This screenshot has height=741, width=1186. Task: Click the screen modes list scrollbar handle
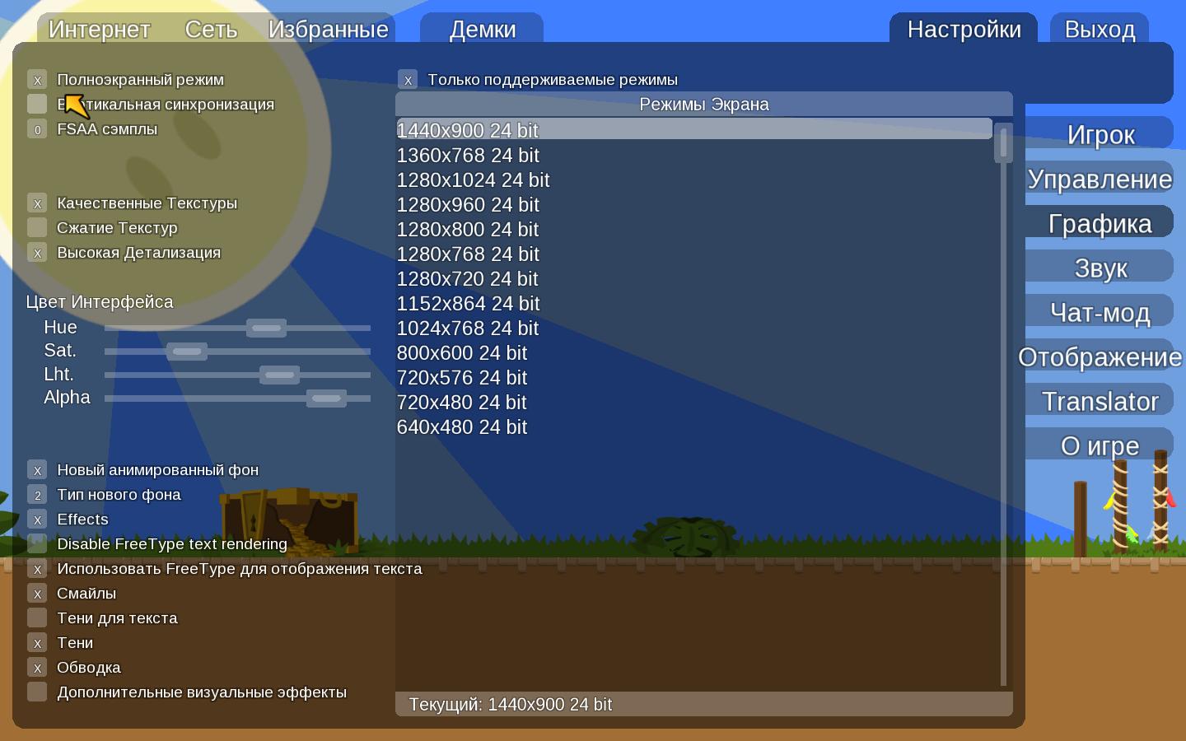click(x=1003, y=143)
